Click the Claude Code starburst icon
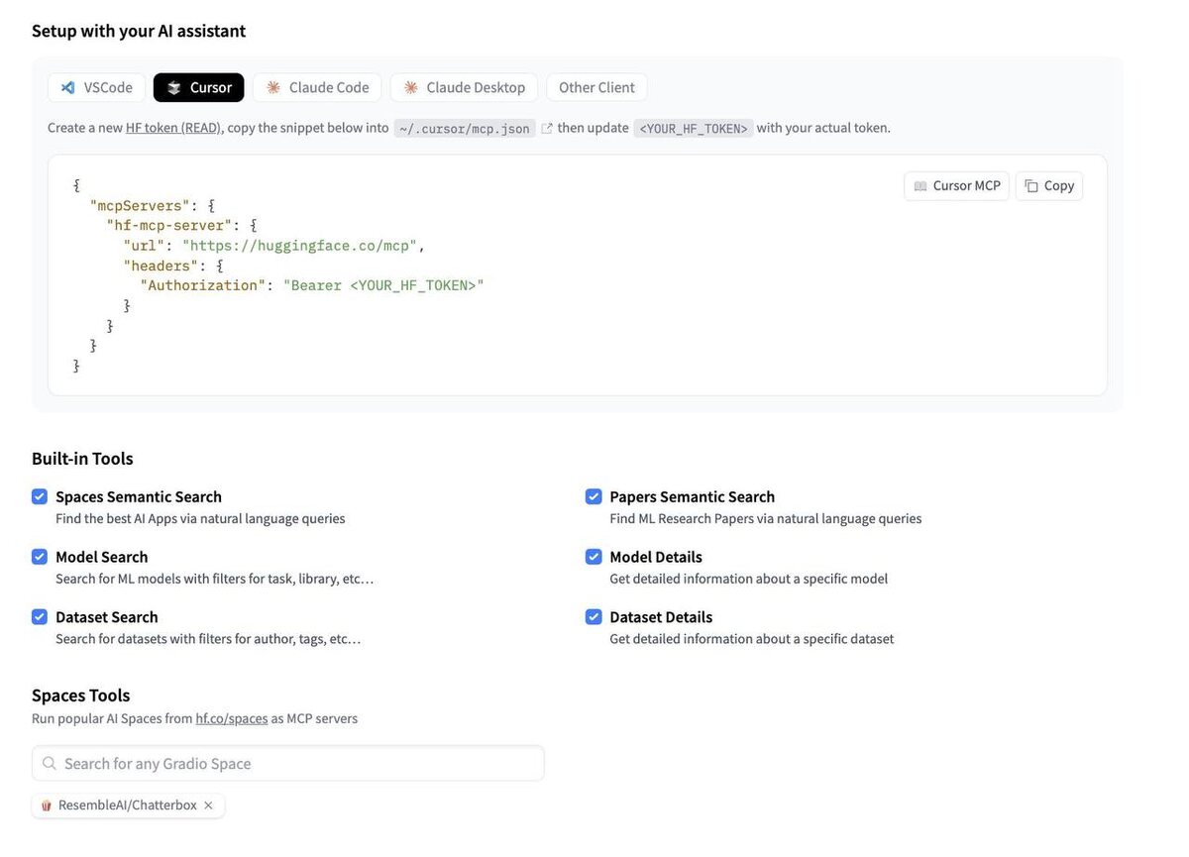Image resolution: width=1189 pixels, height=857 pixels. [x=273, y=87]
